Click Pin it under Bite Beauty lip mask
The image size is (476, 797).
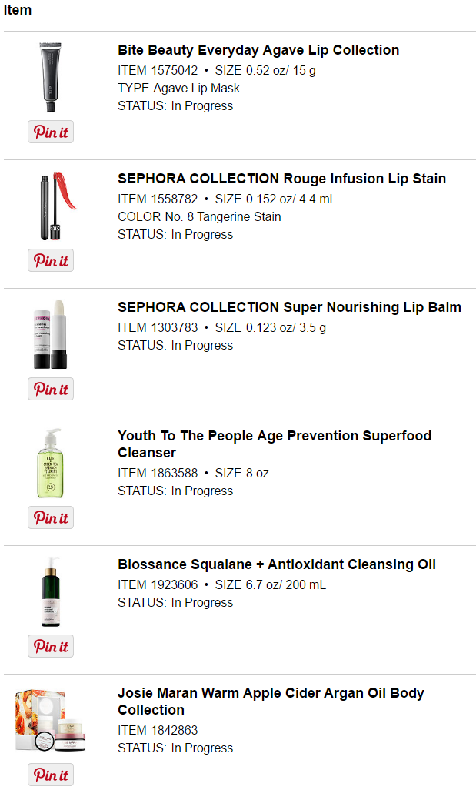[51, 132]
